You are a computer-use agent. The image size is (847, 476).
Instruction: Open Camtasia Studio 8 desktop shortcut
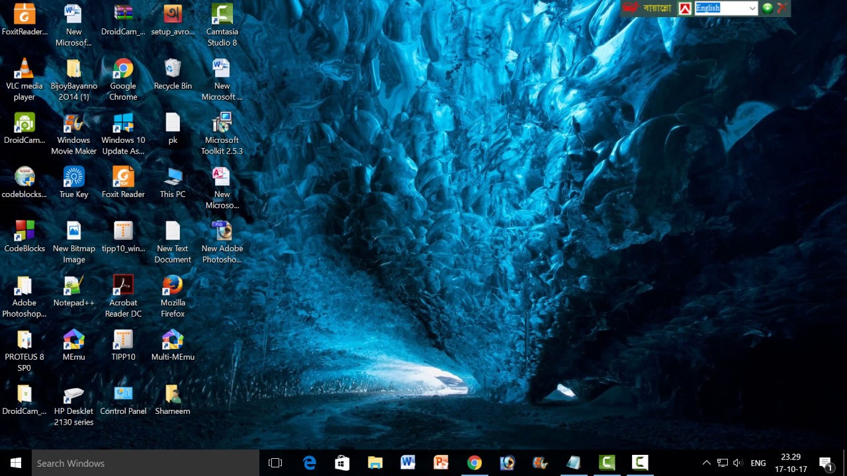point(222,25)
